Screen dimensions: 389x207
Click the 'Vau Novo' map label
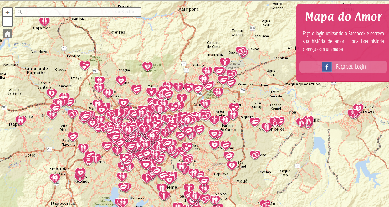click(39, 52)
